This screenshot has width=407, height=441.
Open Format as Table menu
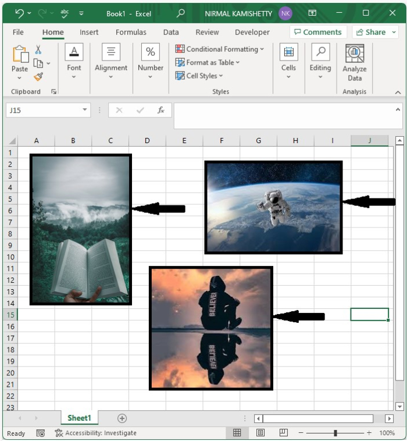(x=207, y=62)
